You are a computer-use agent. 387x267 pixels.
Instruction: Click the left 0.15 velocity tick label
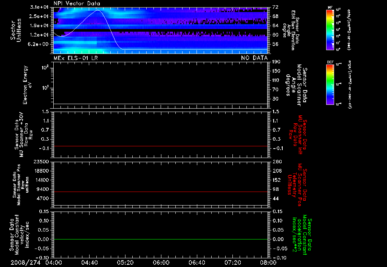coord(44,212)
